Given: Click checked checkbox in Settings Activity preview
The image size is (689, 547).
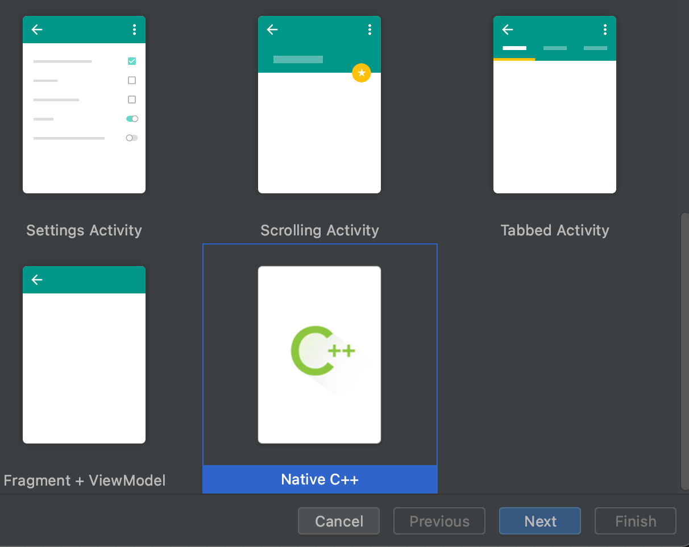Looking at the screenshot, I should click(x=132, y=61).
